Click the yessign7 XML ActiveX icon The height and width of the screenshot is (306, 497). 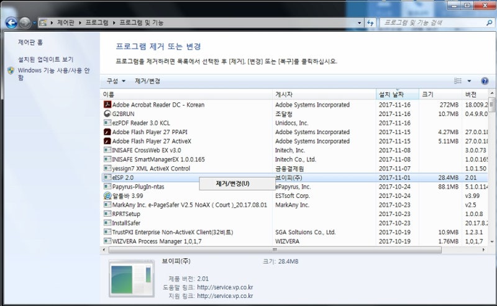click(x=107, y=168)
